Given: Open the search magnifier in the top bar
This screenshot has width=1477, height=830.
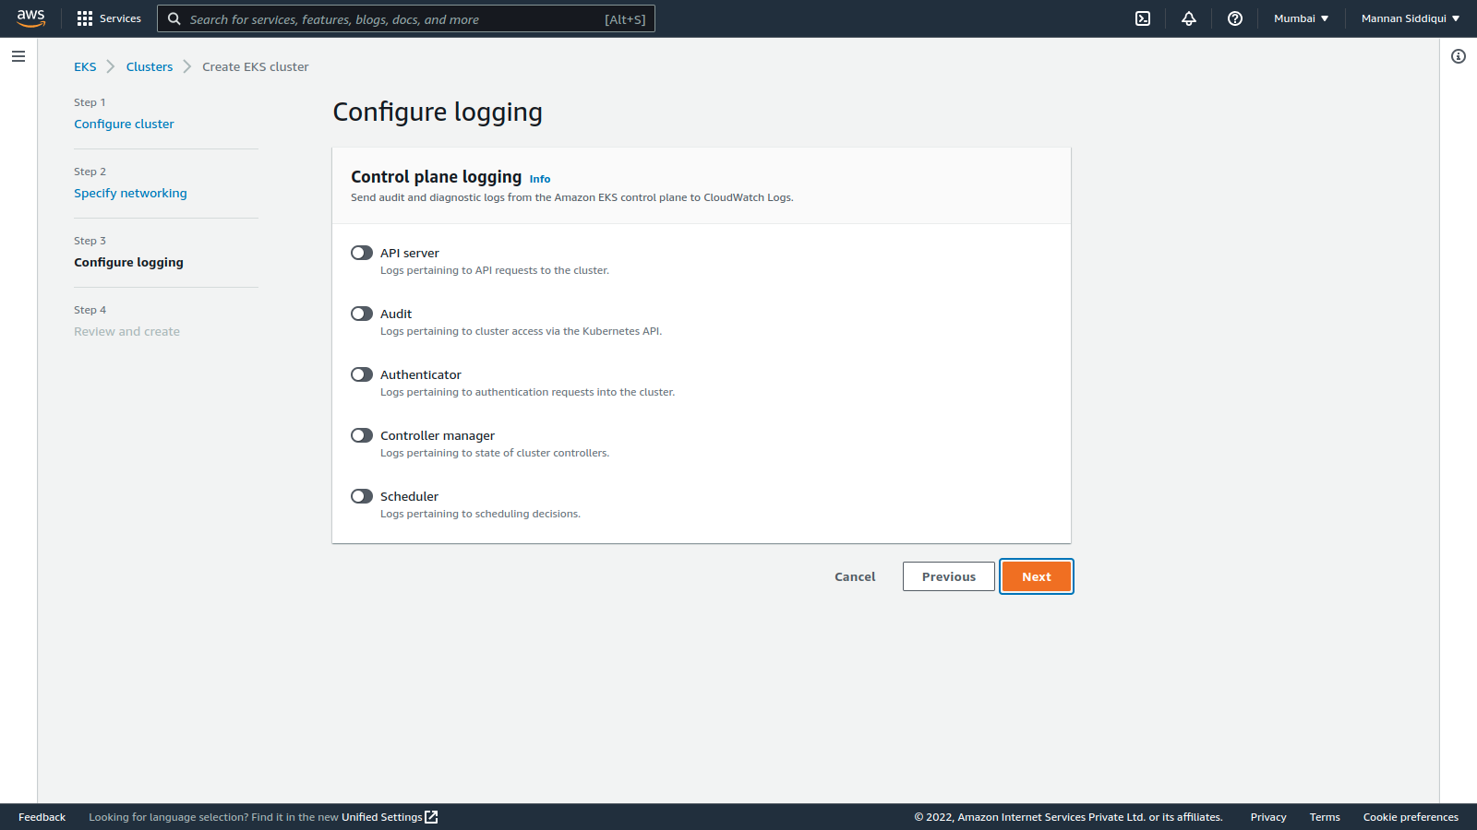Looking at the screenshot, I should coord(174,18).
